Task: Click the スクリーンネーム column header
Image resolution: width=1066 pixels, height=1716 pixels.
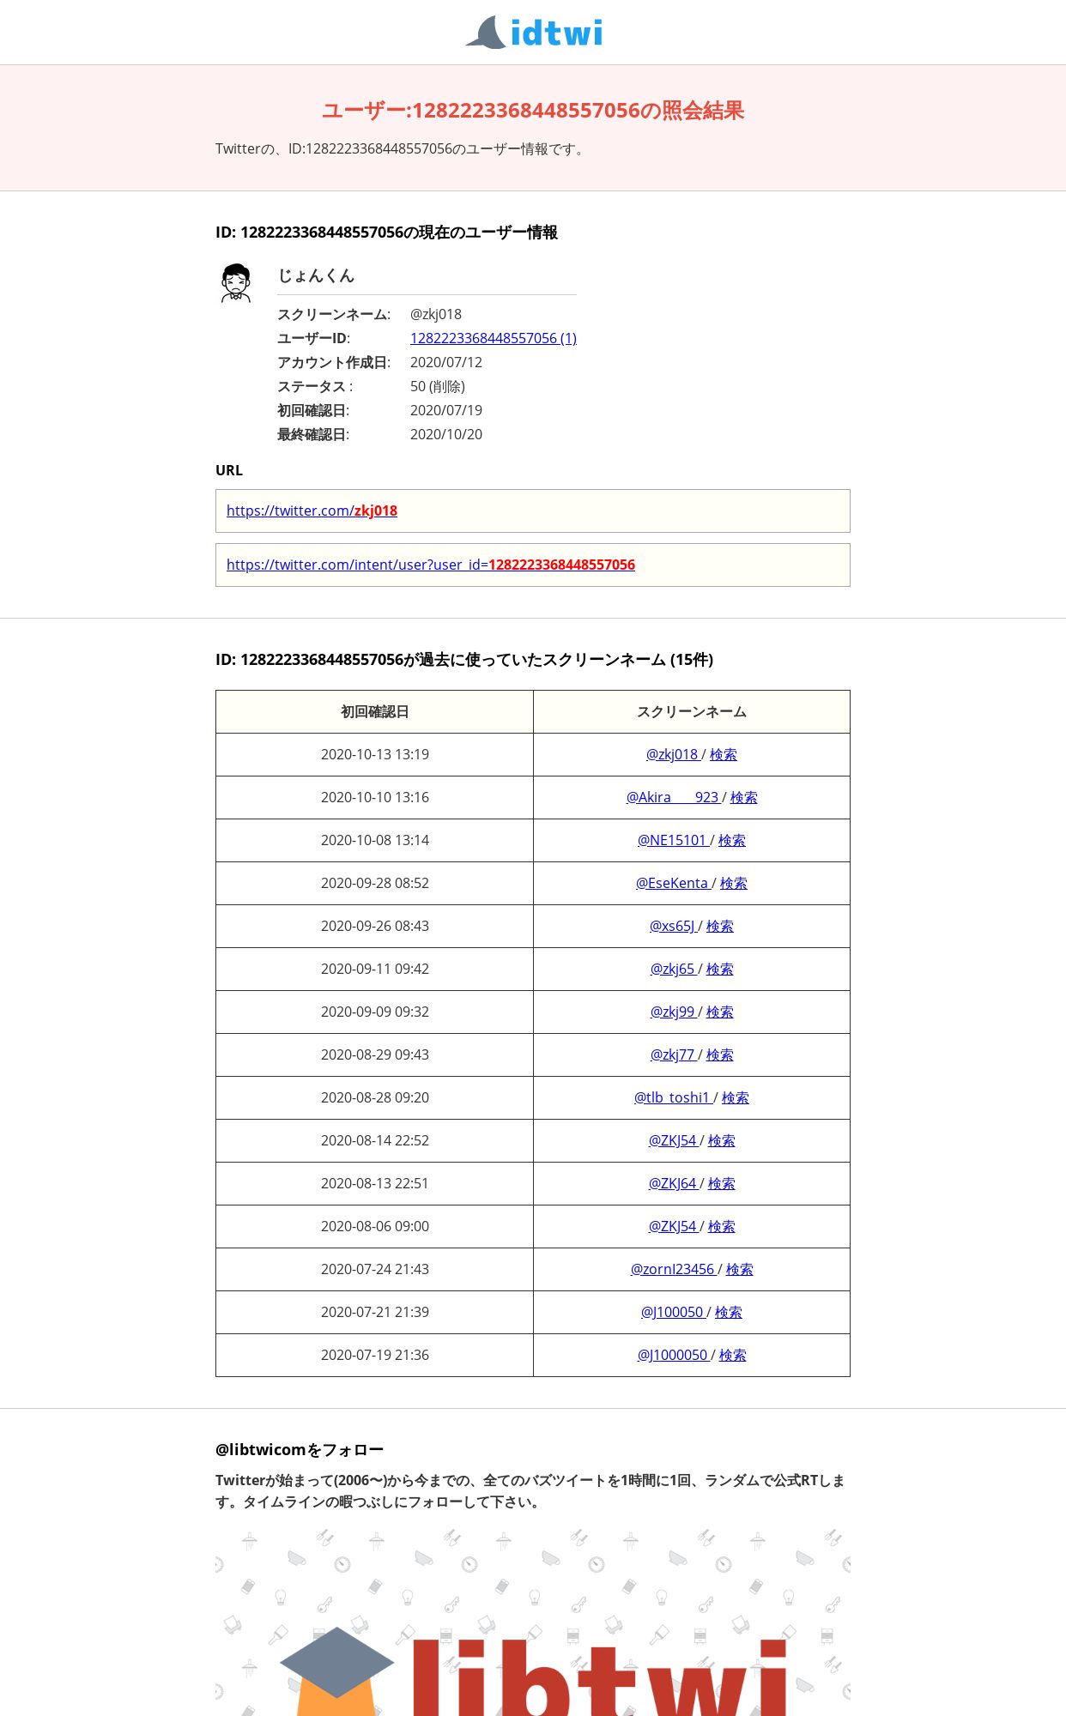Action: (692, 711)
